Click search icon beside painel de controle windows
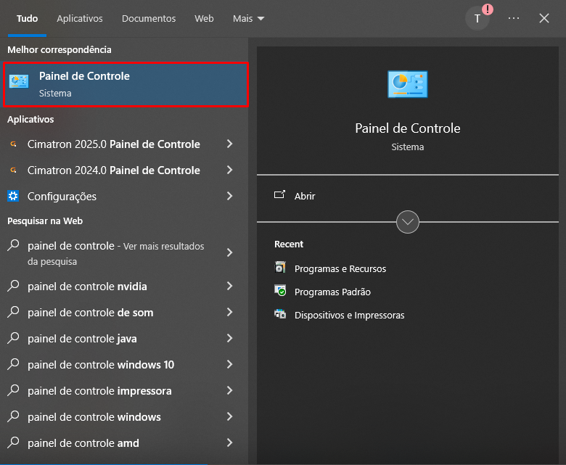Viewport: 566px width, 465px height. 13,416
